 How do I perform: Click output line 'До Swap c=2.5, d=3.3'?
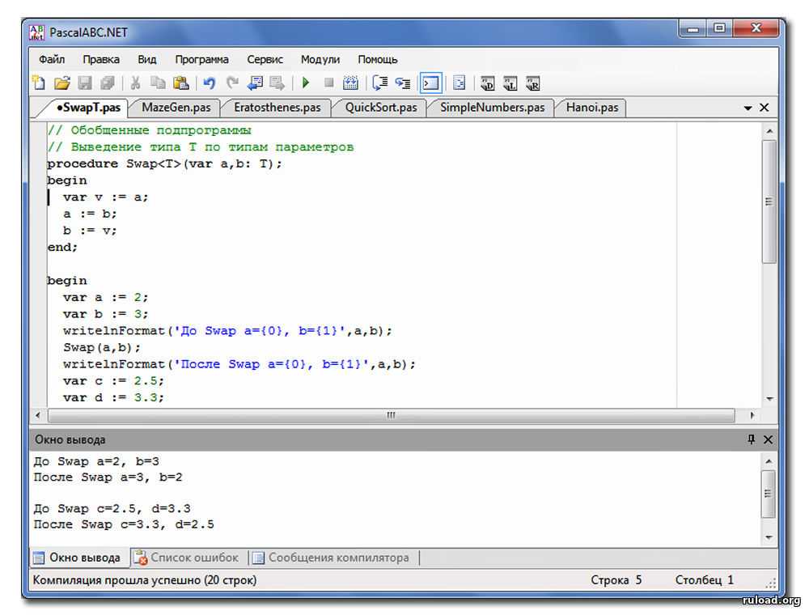pos(112,509)
